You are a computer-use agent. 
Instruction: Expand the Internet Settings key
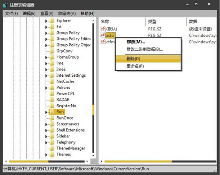pos(46,76)
